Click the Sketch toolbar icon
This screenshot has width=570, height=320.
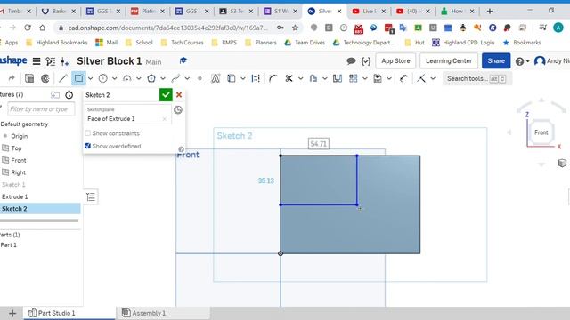[x=29, y=78]
